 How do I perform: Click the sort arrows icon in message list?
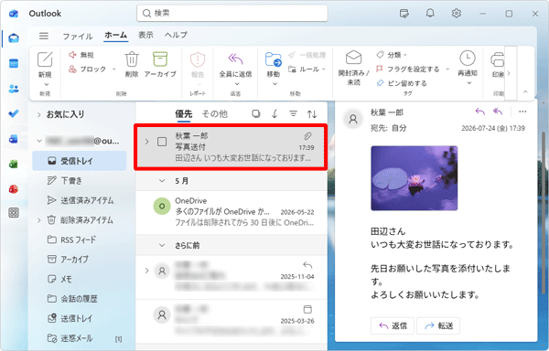point(312,113)
